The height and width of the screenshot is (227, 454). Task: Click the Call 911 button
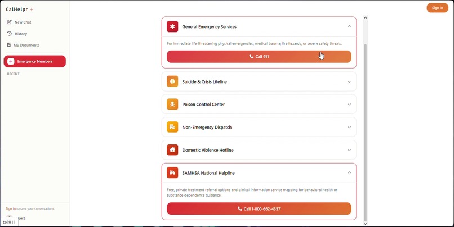tap(259, 57)
